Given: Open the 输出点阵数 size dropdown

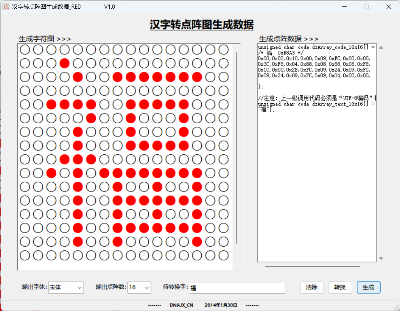Looking at the screenshot, I should click(x=139, y=288).
